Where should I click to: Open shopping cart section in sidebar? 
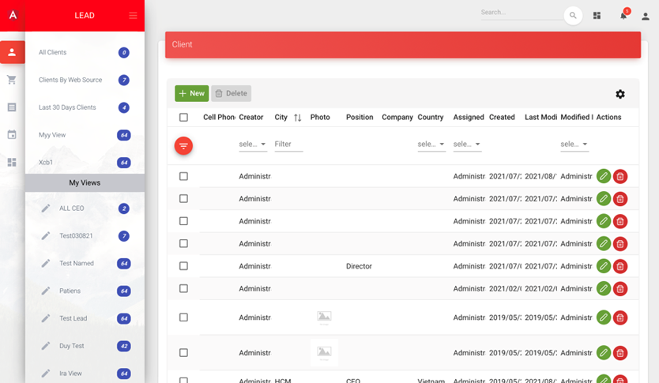[12, 80]
